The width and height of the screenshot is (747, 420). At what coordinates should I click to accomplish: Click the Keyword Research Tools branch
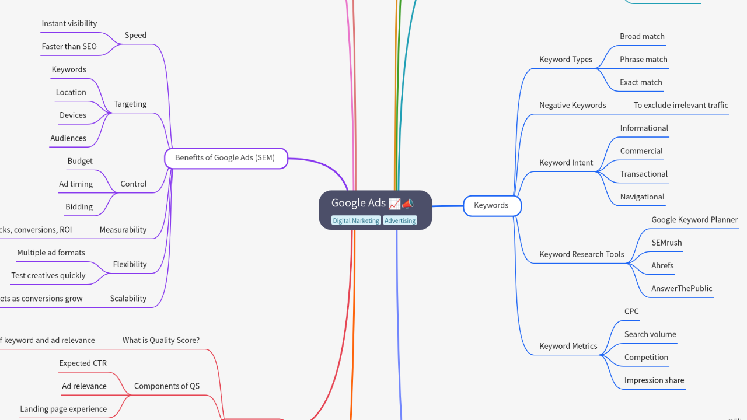point(581,254)
